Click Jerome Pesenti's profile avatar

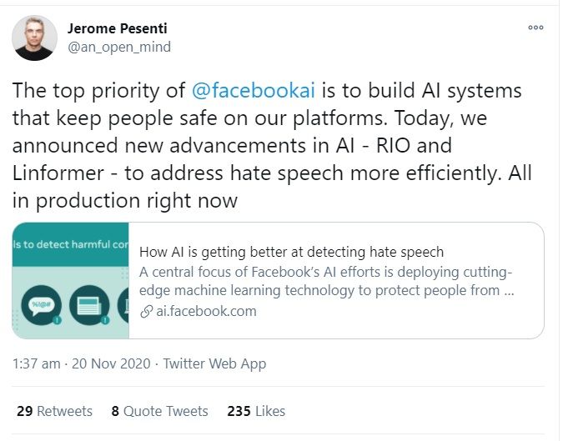click(34, 38)
